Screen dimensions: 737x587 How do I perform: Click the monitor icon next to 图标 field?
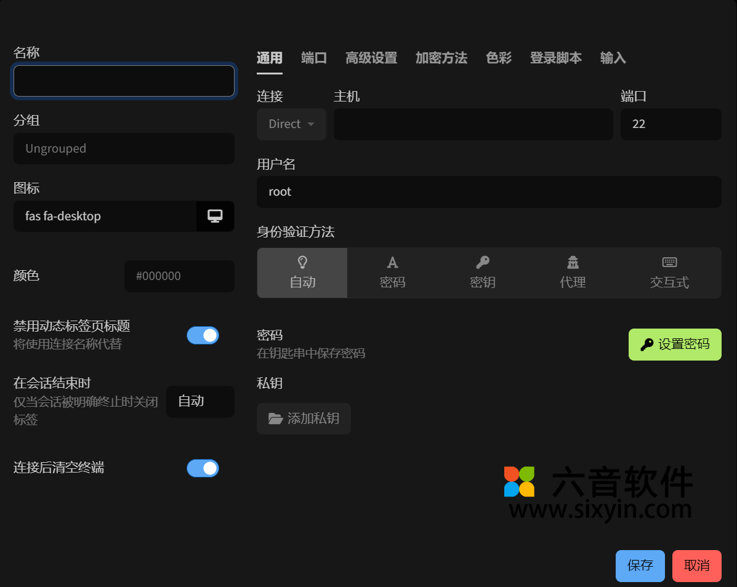click(x=215, y=216)
